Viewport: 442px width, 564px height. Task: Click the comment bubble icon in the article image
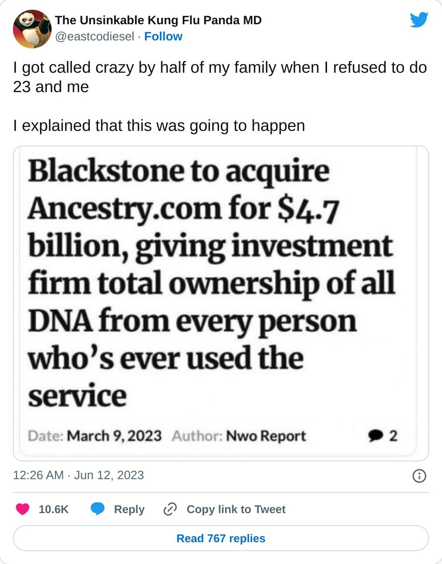(x=375, y=436)
